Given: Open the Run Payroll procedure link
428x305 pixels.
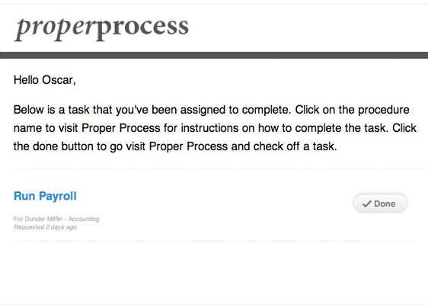Looking at the screenshot, I should (x=45, y=196).
